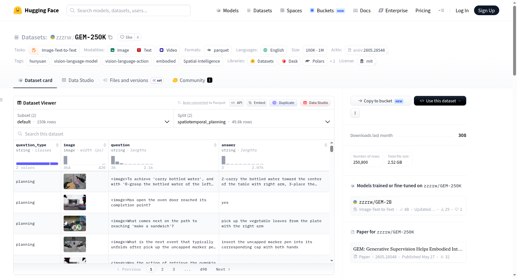
Task: Open Buckets in top navigation
Action: [x=327, y=10]
